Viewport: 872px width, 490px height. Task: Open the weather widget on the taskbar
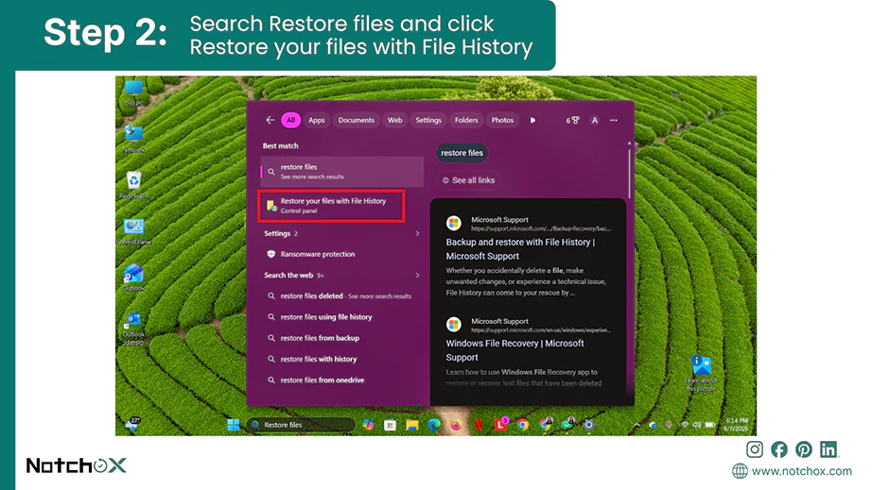[x=133, y=425]
